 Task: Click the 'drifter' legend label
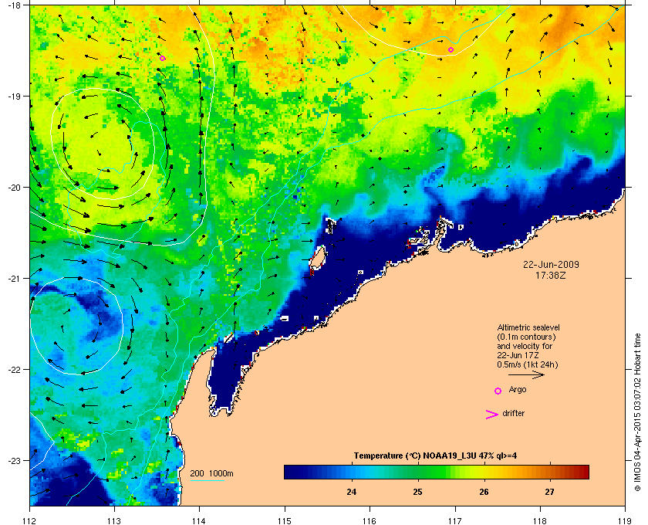[513, 413]
